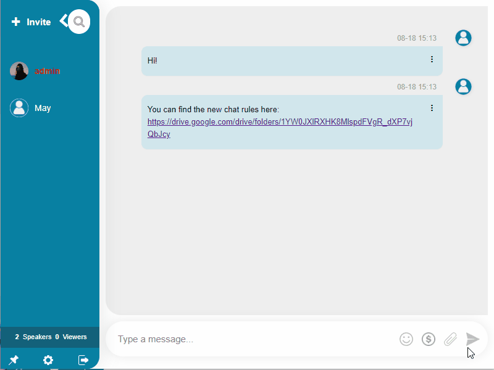Open the emoji picker
This screenshot has height=370, width=494.
coord(406,339)
